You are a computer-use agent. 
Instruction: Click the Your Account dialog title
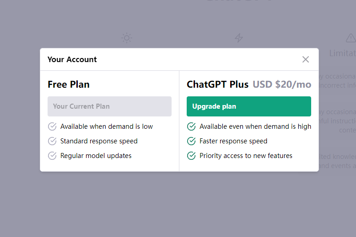click(72, 59)
